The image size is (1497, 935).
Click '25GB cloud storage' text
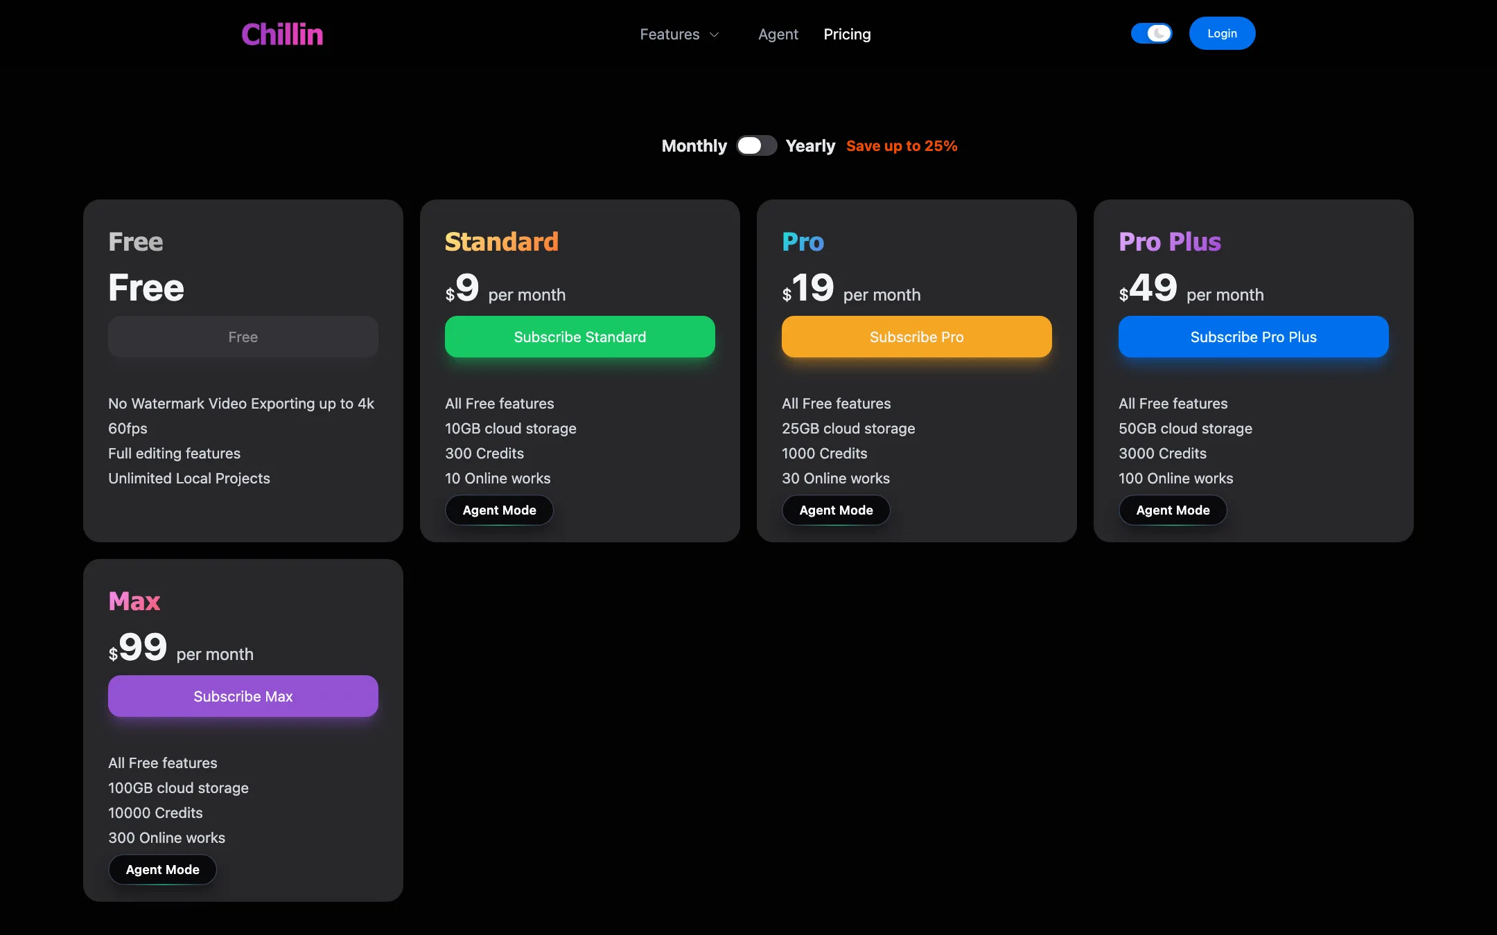848,428
